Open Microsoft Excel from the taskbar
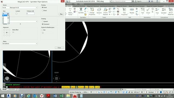This screenshot has width=174, height=98. [x=62, y=96]
